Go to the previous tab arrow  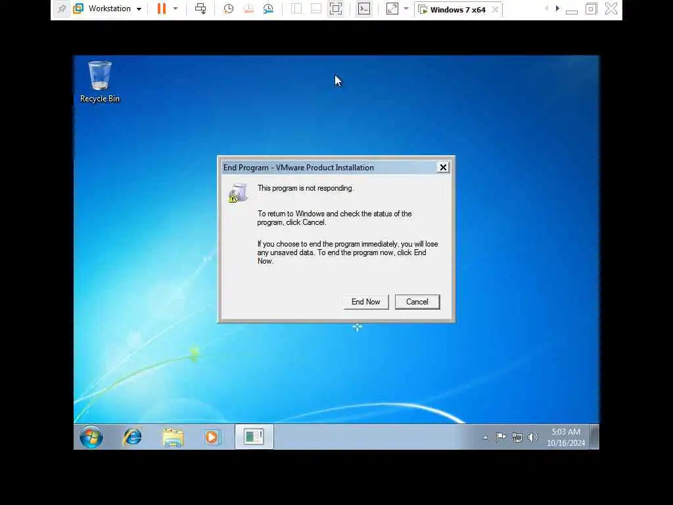coord(546,8)
